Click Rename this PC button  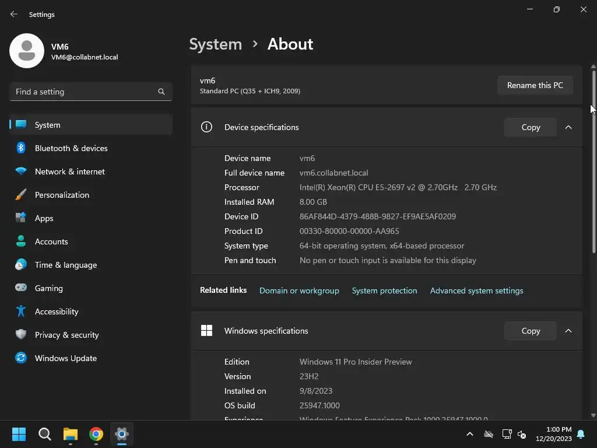[535, 85]
